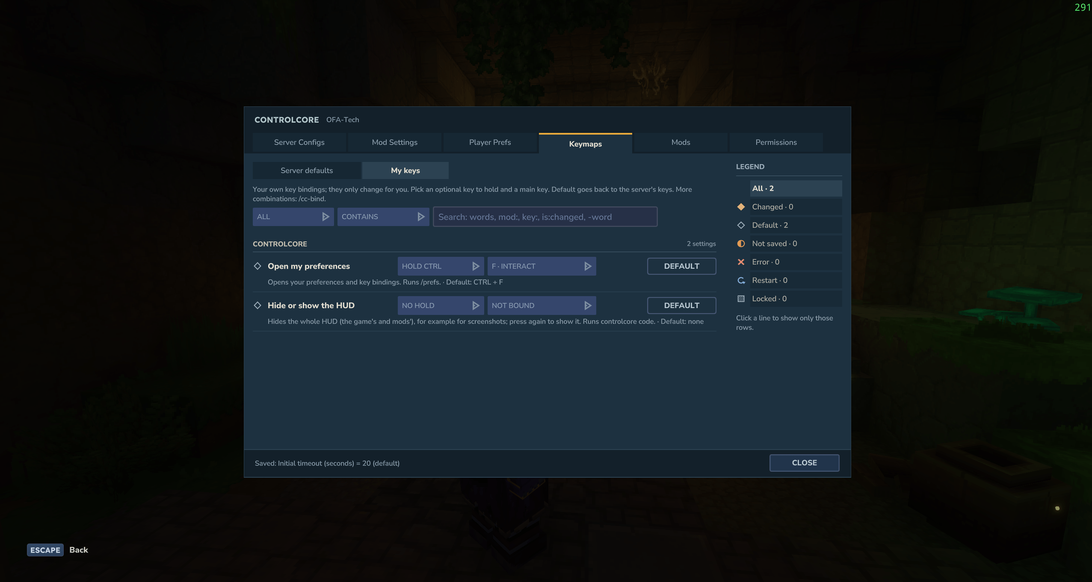1092x582 pixels.
Task: Open the Player Prefs tab
Action: [x=490, y=142]
